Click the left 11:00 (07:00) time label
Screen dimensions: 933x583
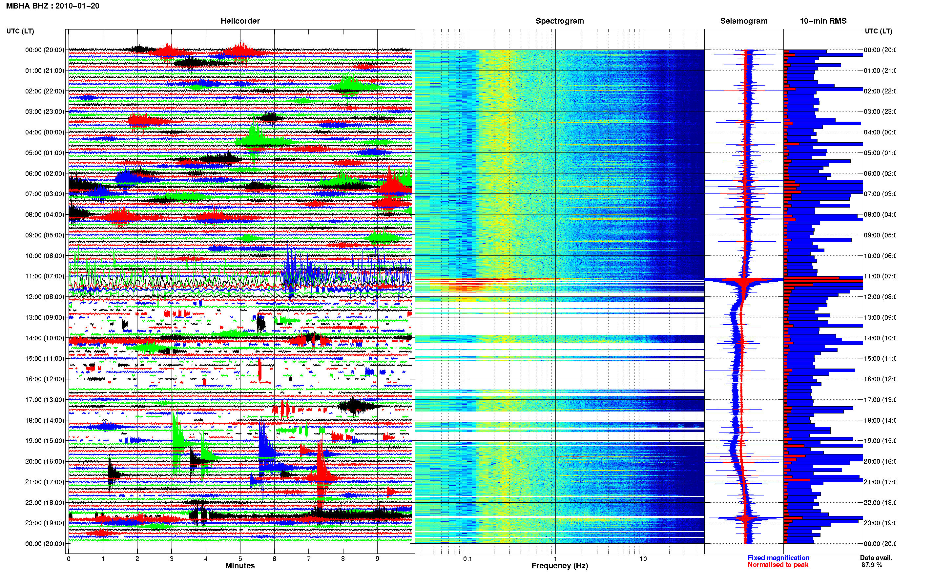point(45,276)
